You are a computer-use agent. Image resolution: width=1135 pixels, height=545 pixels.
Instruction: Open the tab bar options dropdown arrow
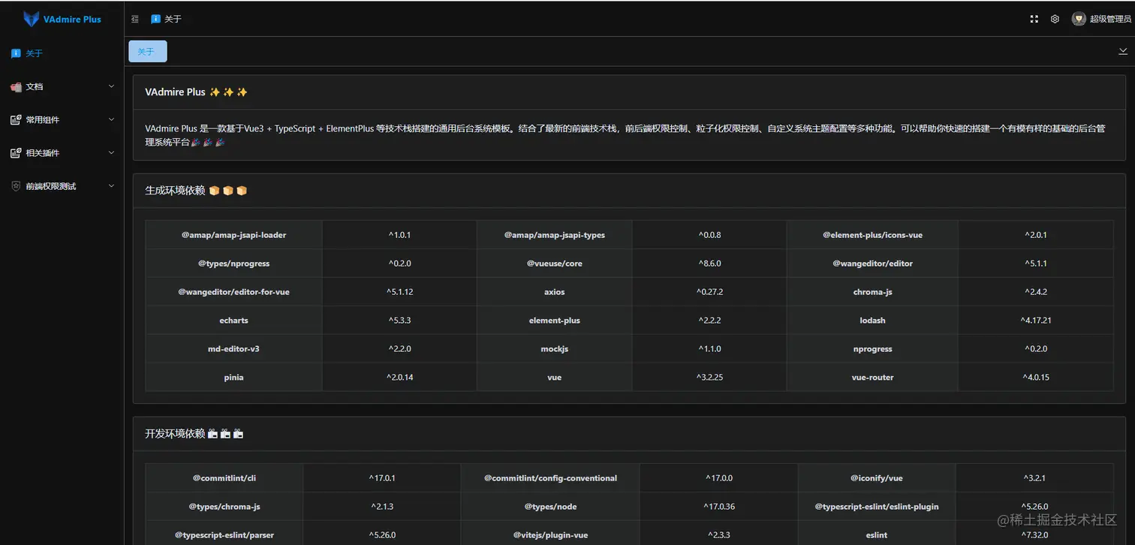tap(1123, 51)
